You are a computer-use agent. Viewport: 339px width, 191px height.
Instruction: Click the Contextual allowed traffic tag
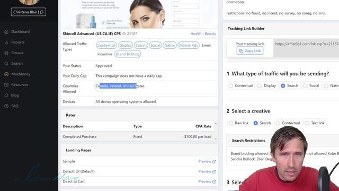tap(106, 45)
